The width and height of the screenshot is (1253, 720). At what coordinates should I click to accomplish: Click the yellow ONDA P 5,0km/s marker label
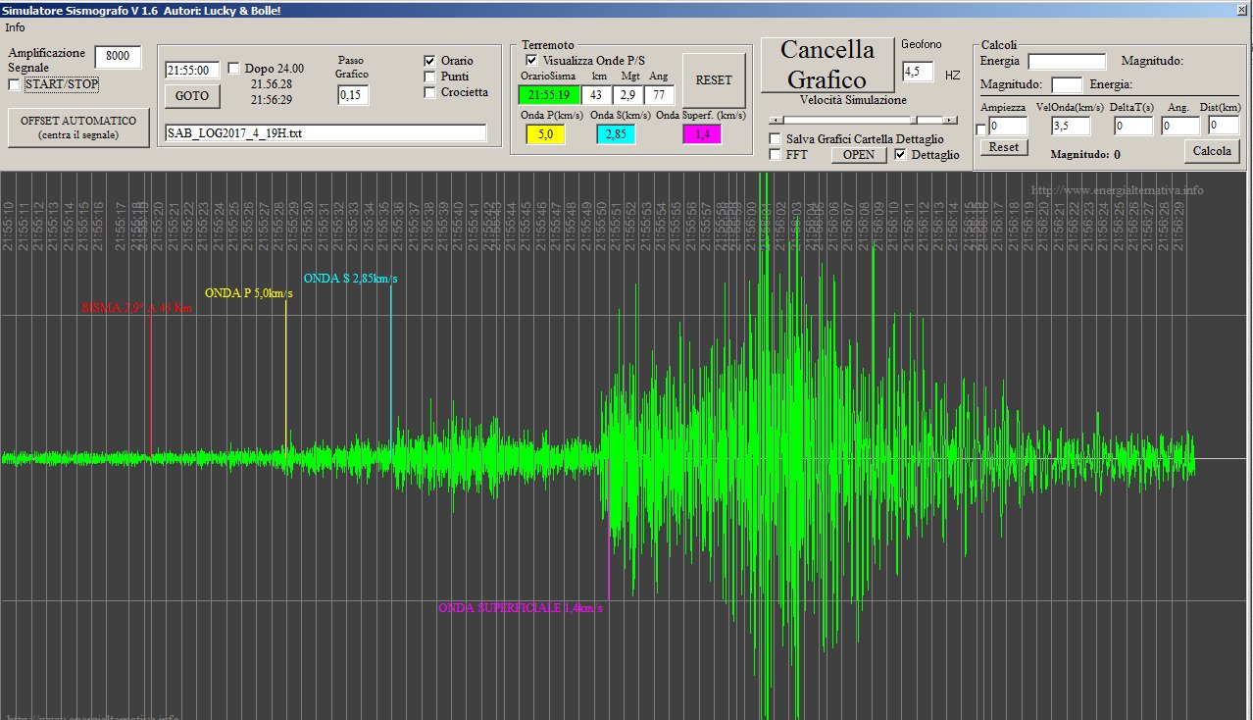click(x=248, y=293)
